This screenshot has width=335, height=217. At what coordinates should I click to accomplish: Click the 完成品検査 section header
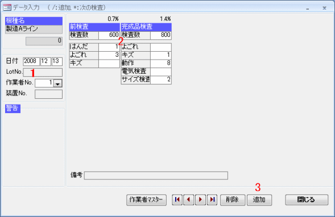[146, 27]
